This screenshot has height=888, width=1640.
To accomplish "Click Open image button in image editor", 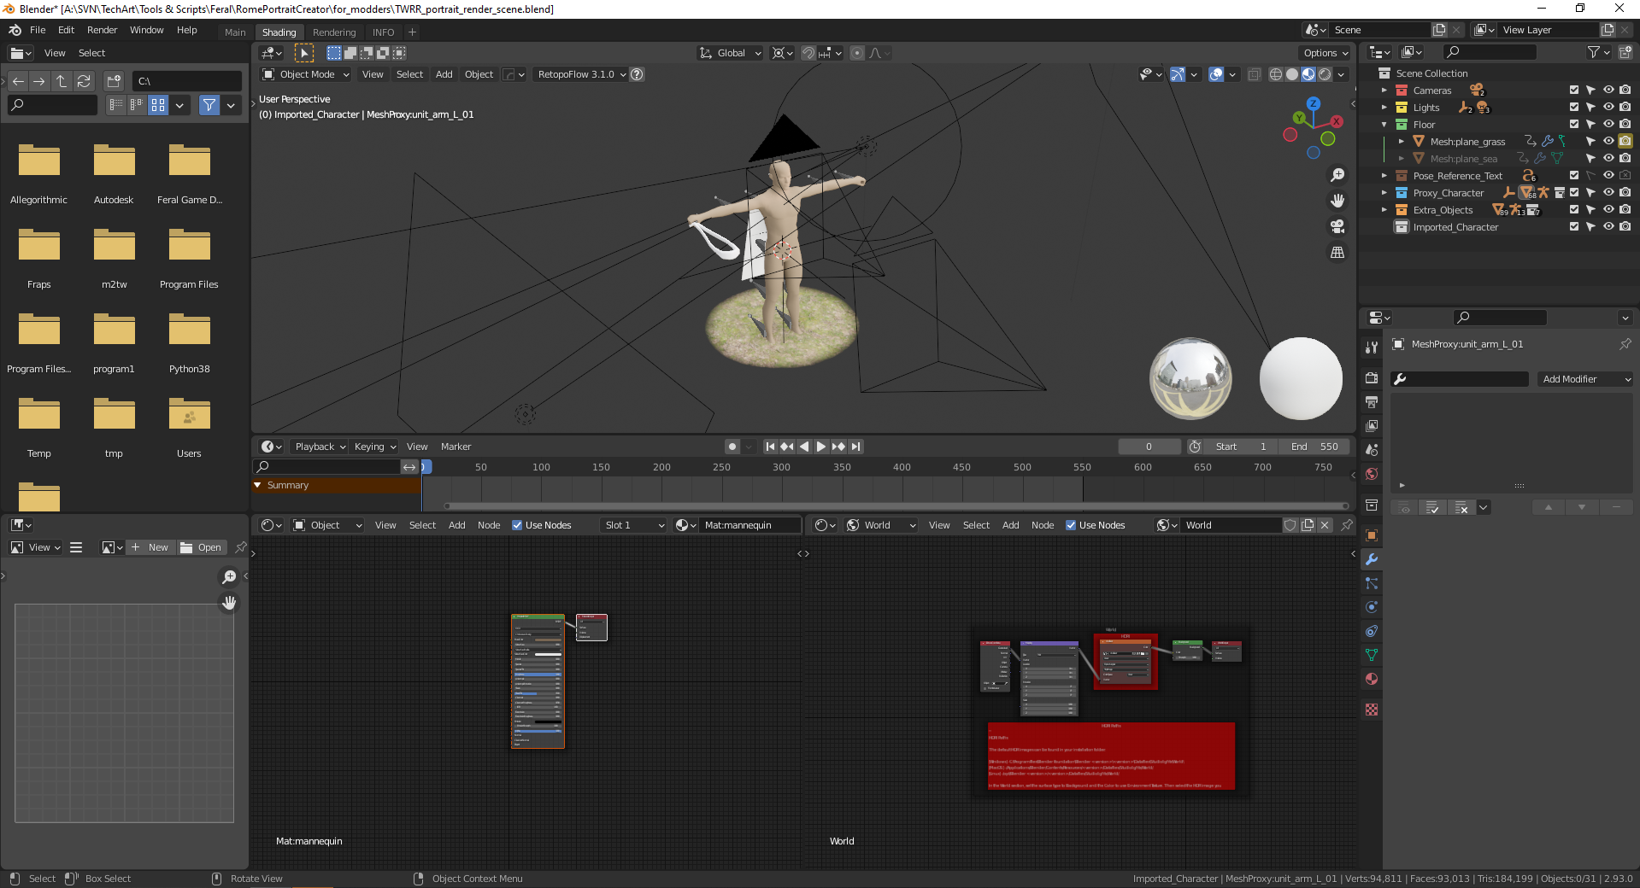I will (201, 547).
